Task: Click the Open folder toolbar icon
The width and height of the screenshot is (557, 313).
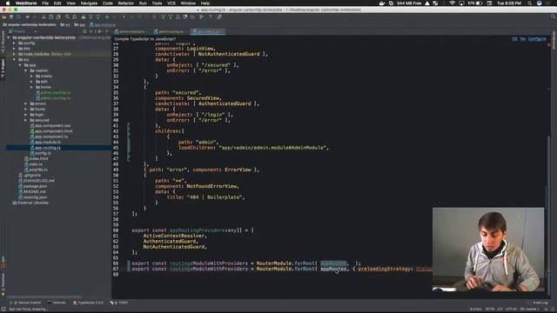Action: 4,17
